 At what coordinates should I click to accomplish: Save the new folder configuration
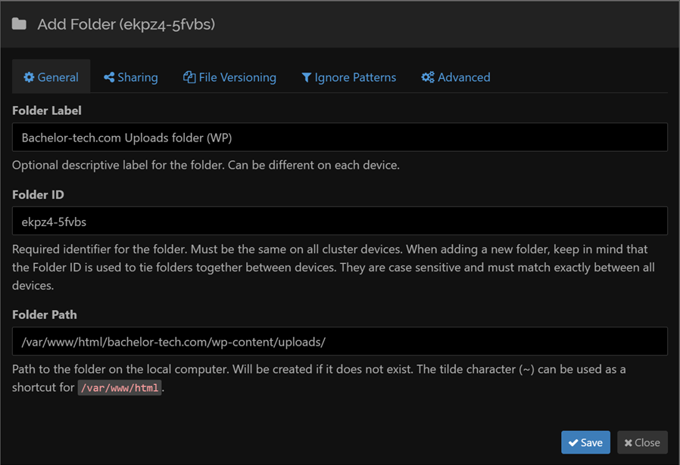[x=585, y=443]
